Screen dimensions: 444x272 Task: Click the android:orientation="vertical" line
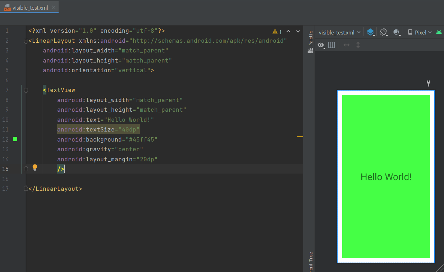click(x=99, y=70)
